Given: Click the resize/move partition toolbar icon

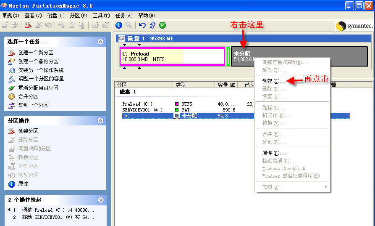Looking at the screenshot, I should pos(5,25).
